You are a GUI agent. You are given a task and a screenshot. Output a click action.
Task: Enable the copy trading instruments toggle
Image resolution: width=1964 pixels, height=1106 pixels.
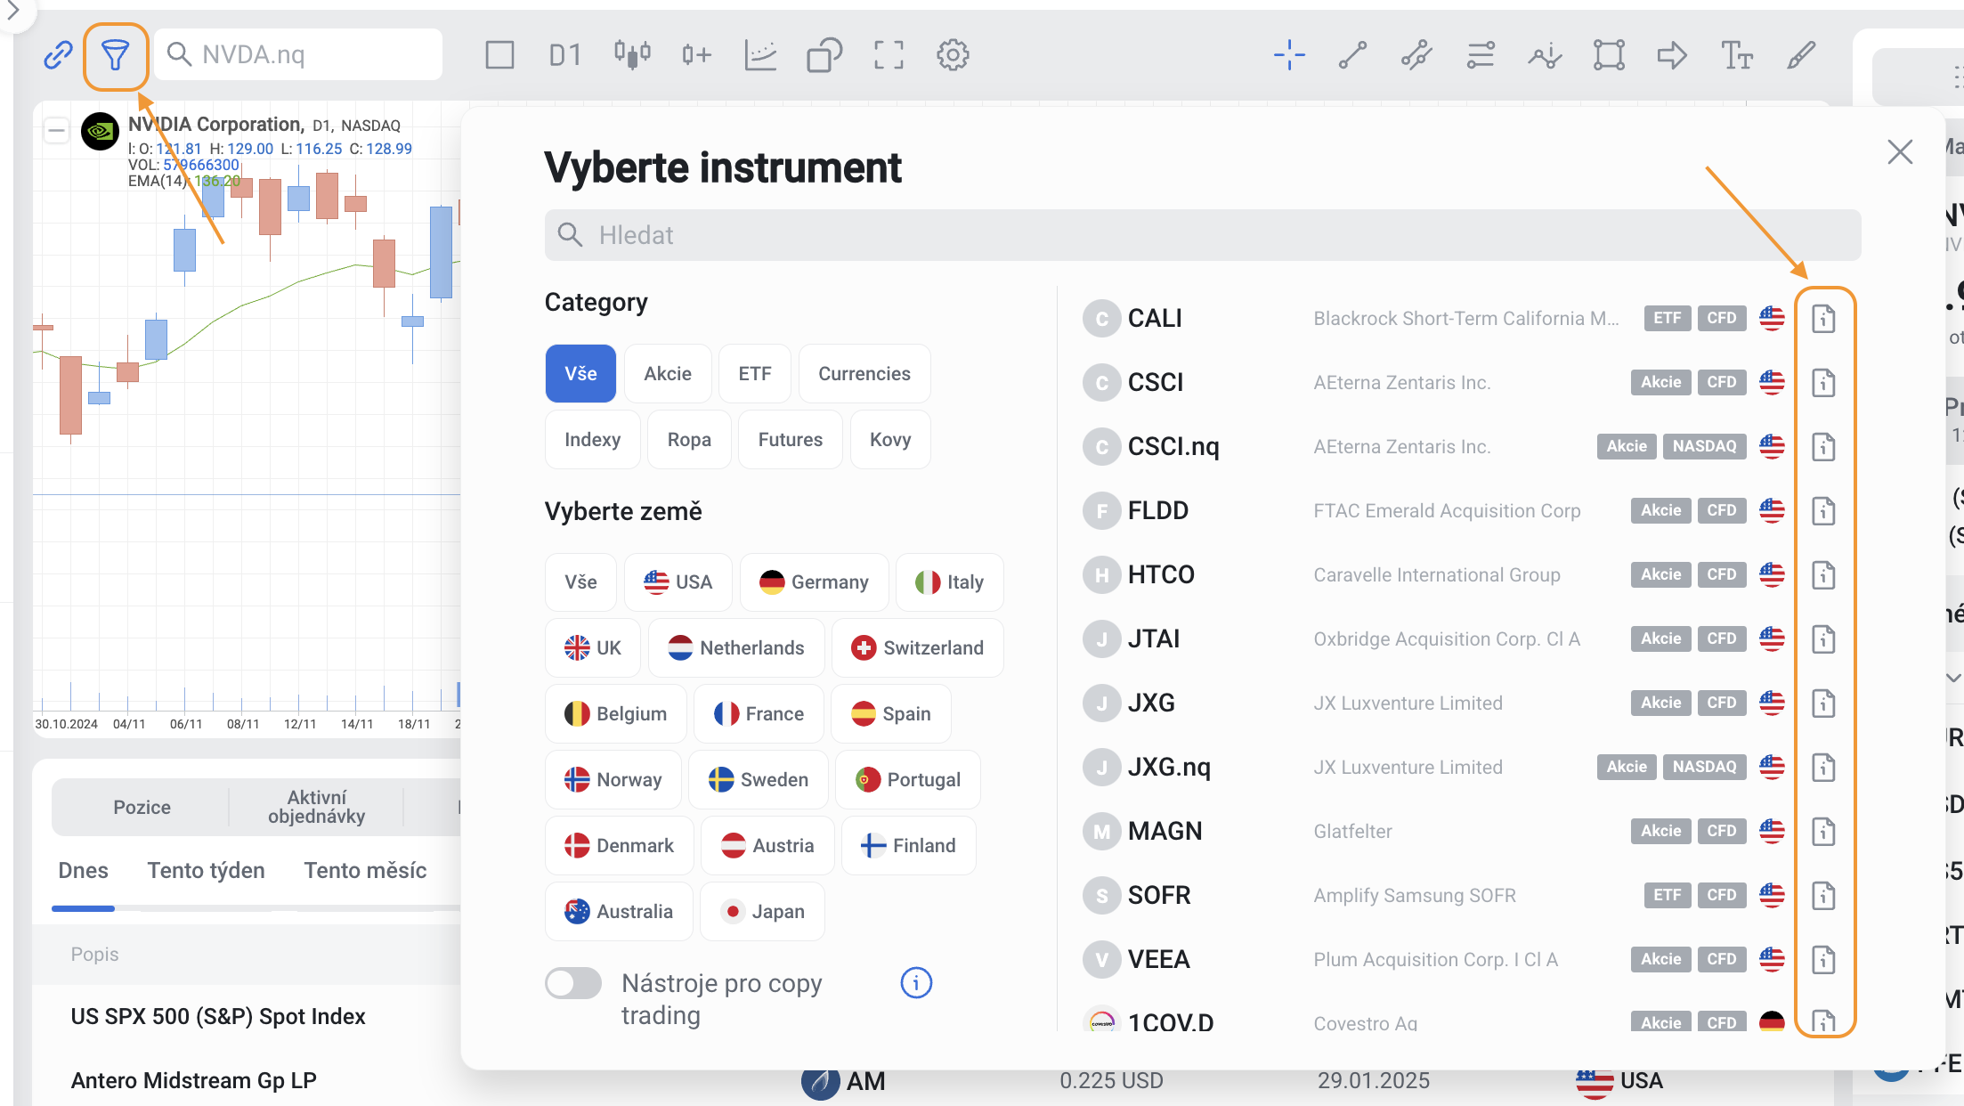coord(574,983)
